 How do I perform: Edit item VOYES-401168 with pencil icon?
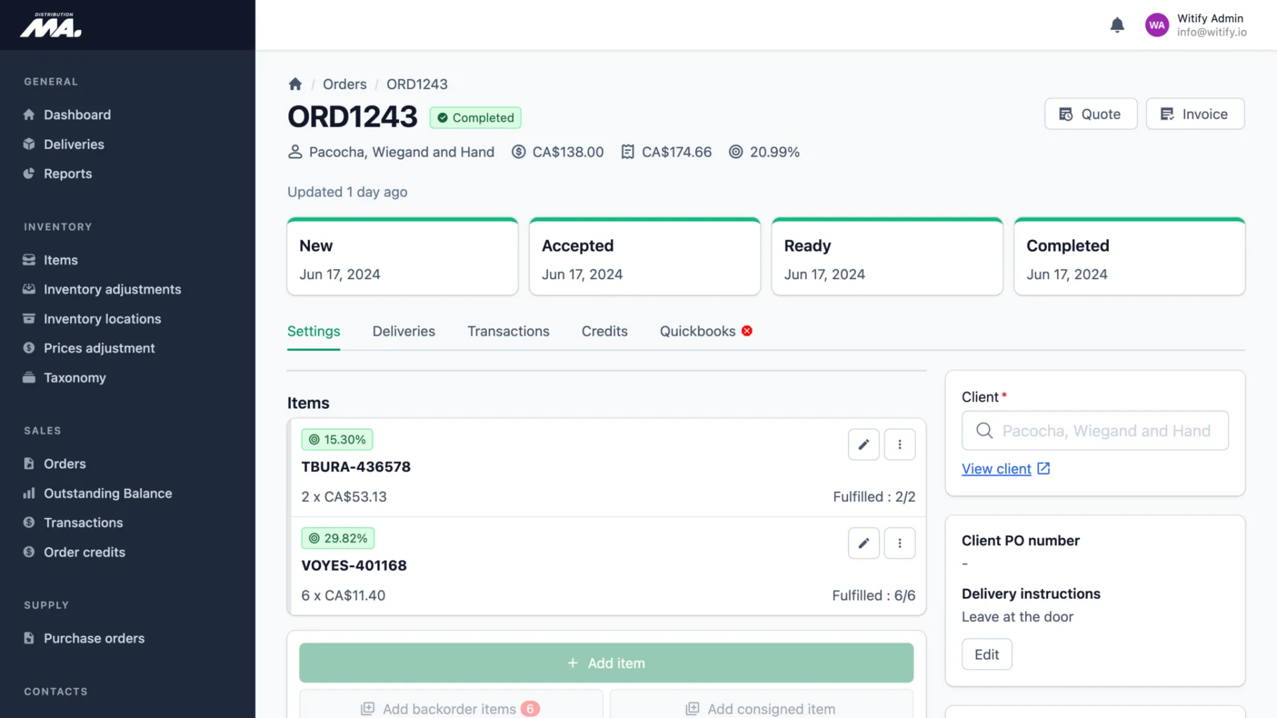(x=863, y=543)
